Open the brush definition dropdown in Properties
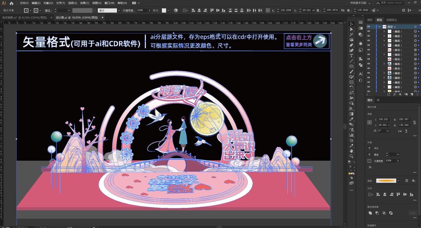 (398, 180)
